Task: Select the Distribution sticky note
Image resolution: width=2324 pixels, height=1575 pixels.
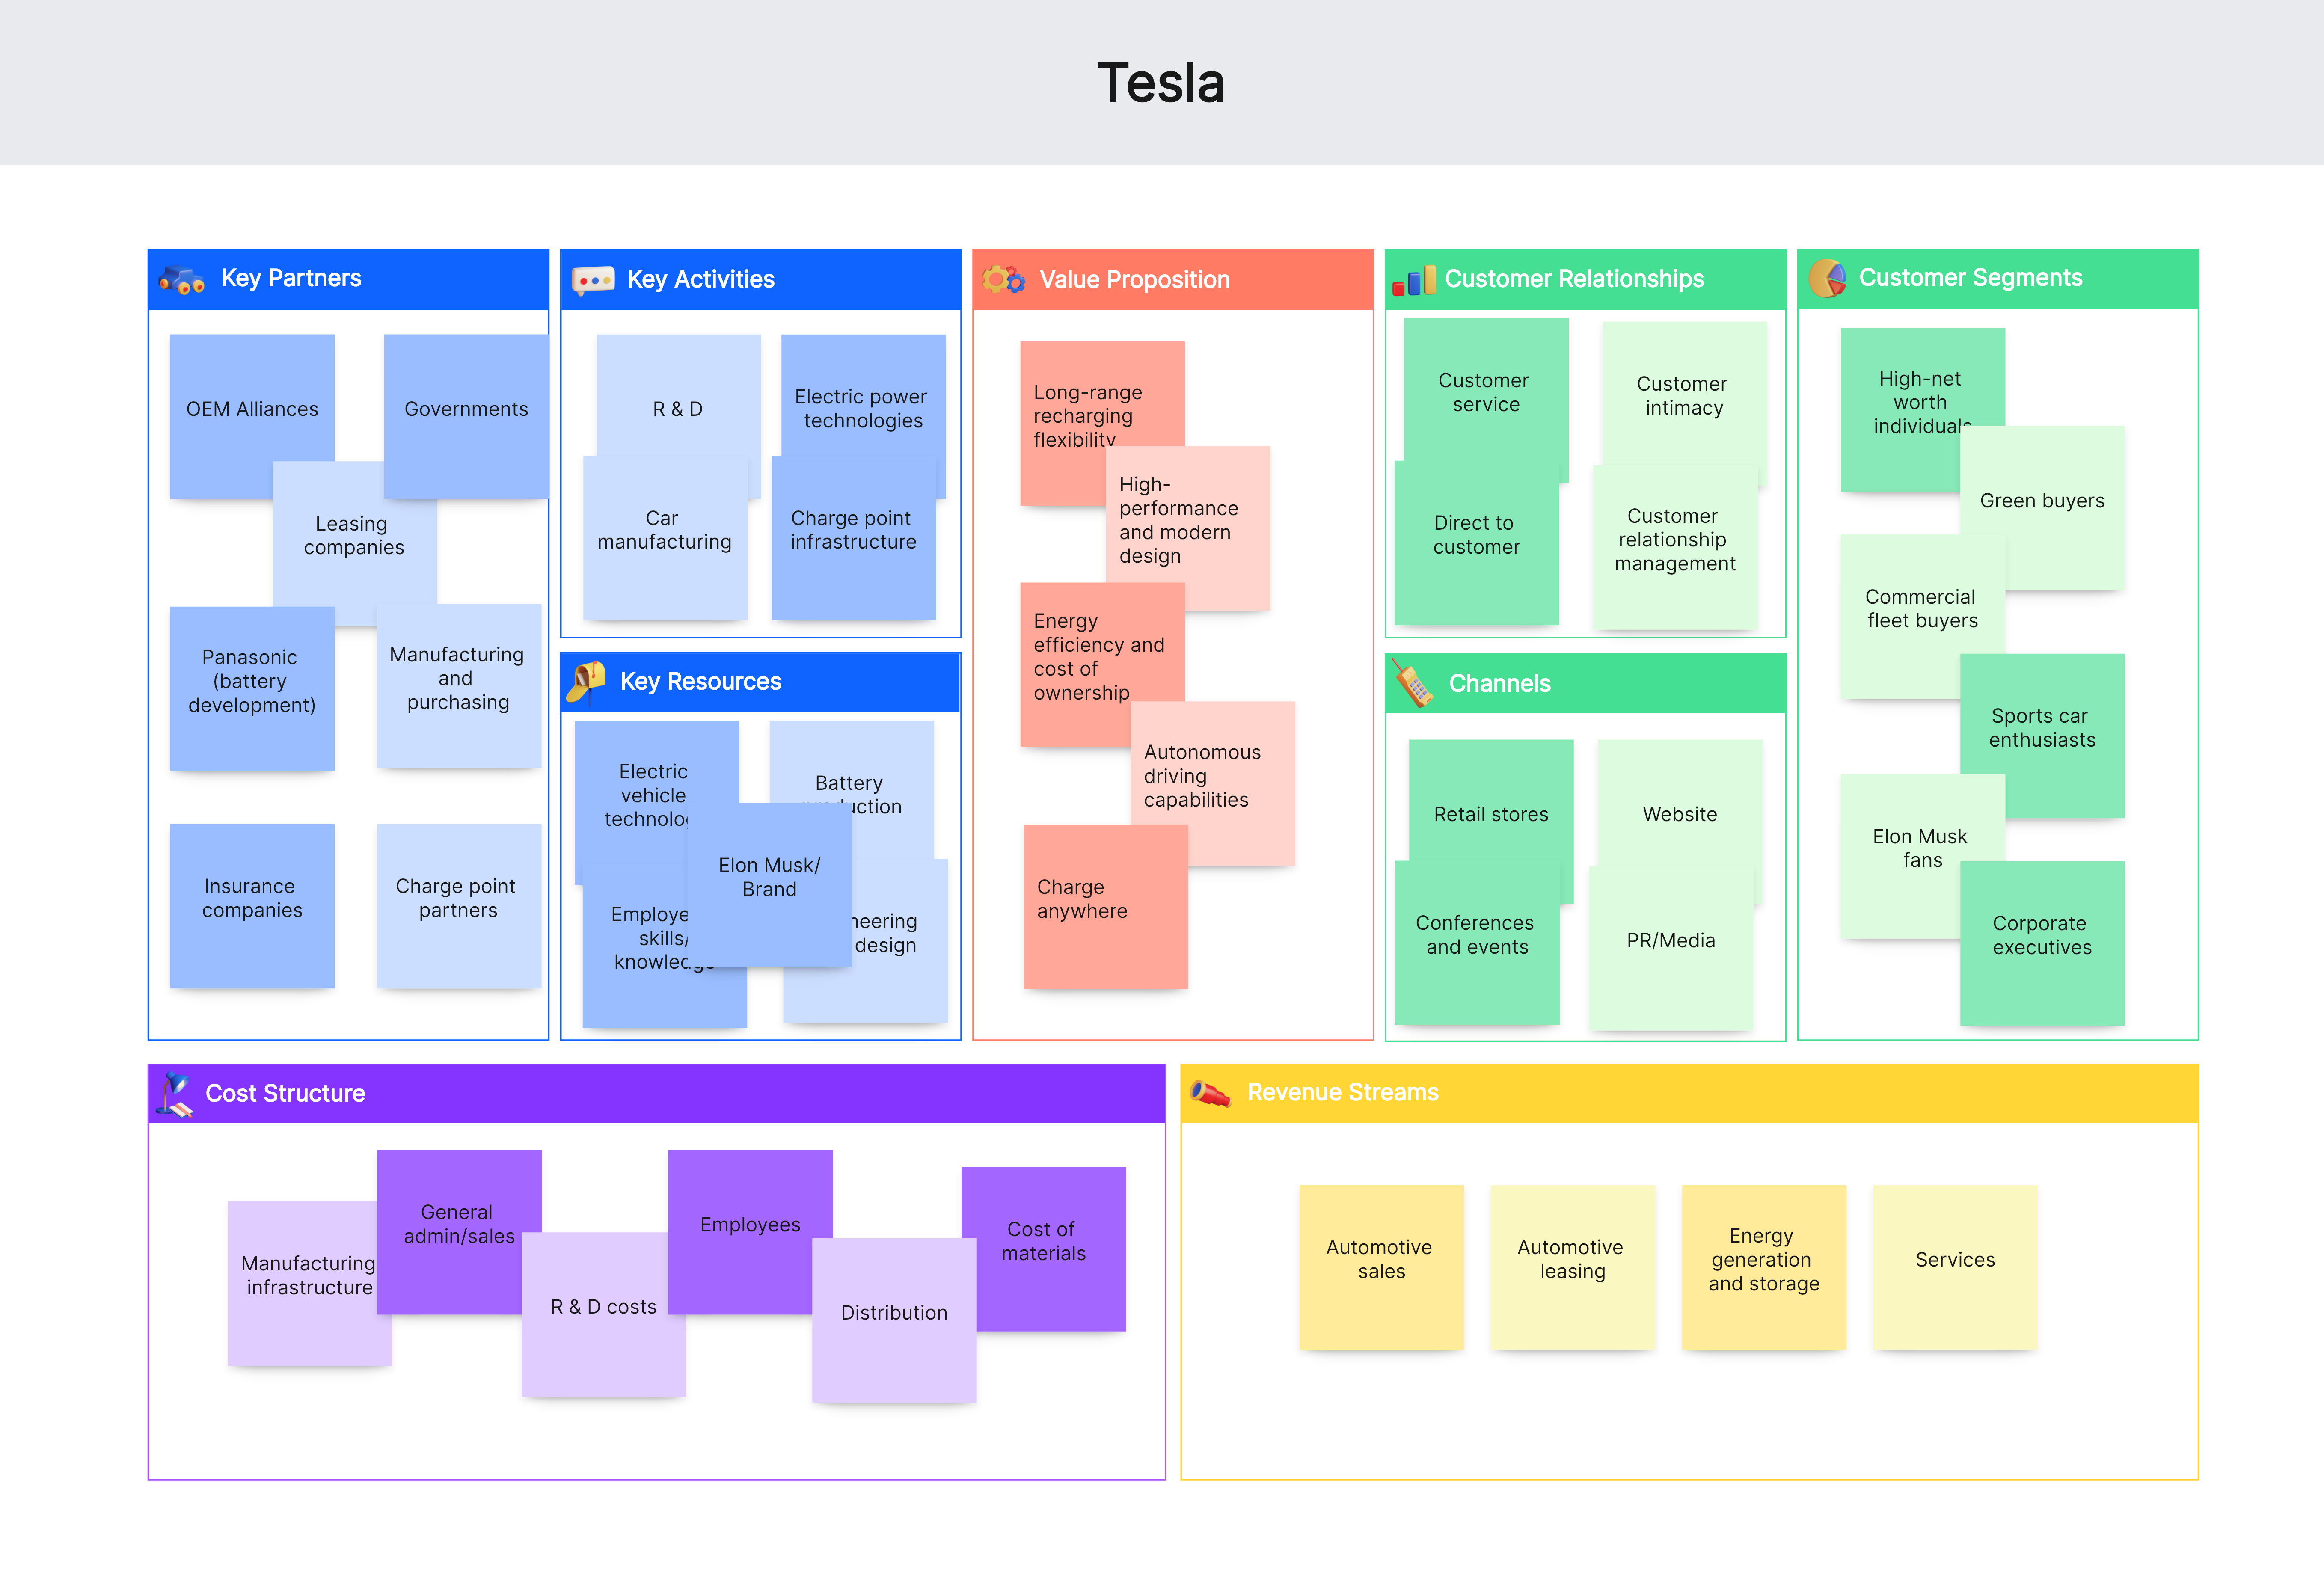Action: point(894,1321)
